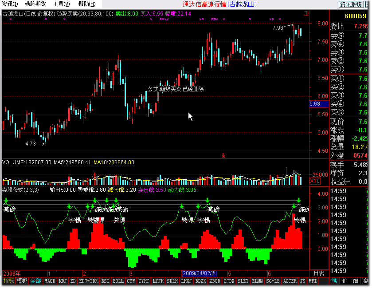The image size is (372, 288).
Task: Click the 现价 row label
Action: tap(337, 122)
